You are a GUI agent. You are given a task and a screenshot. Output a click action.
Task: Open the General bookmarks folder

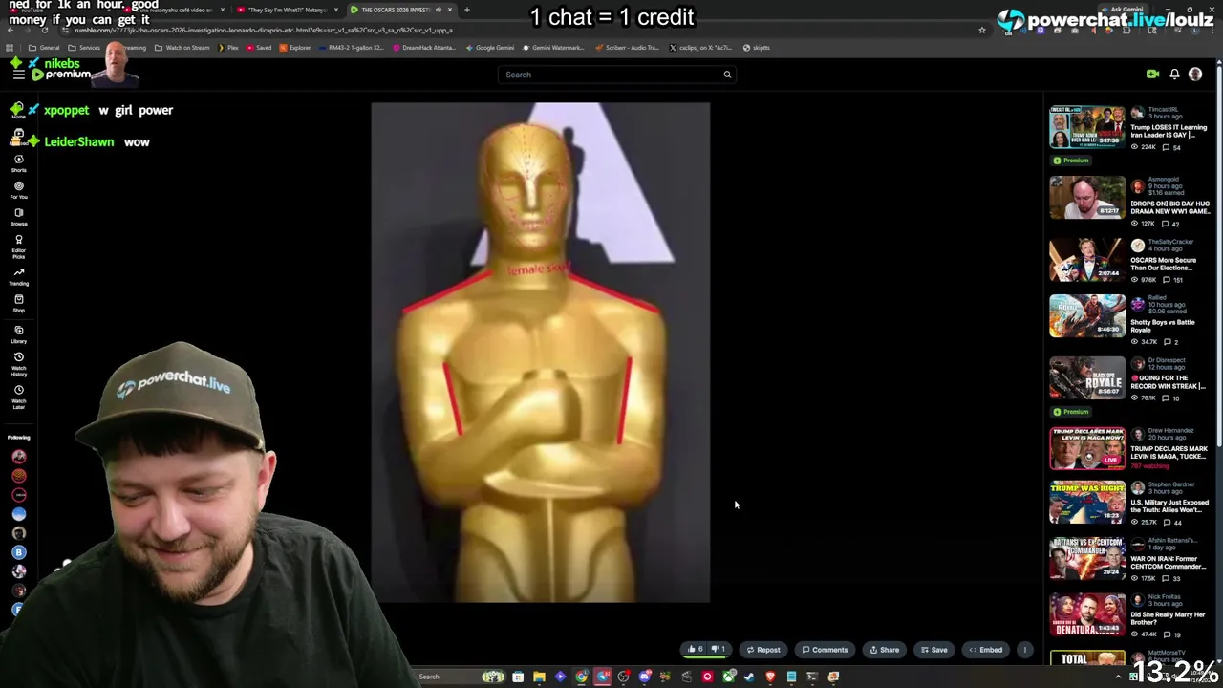pyautogui.click(x=44, y=48)
